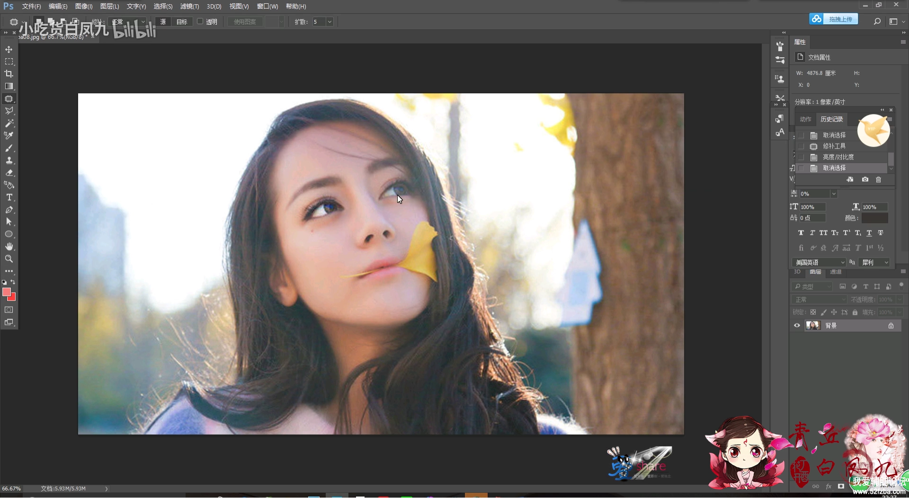Open the Patch tool preset picker arrow
Screen dimensions: 909x498
23,22
